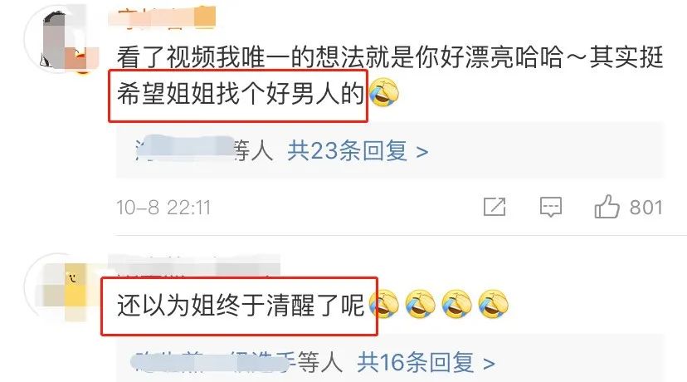Tap the repost icon on the first comment

tap(495, 207)
